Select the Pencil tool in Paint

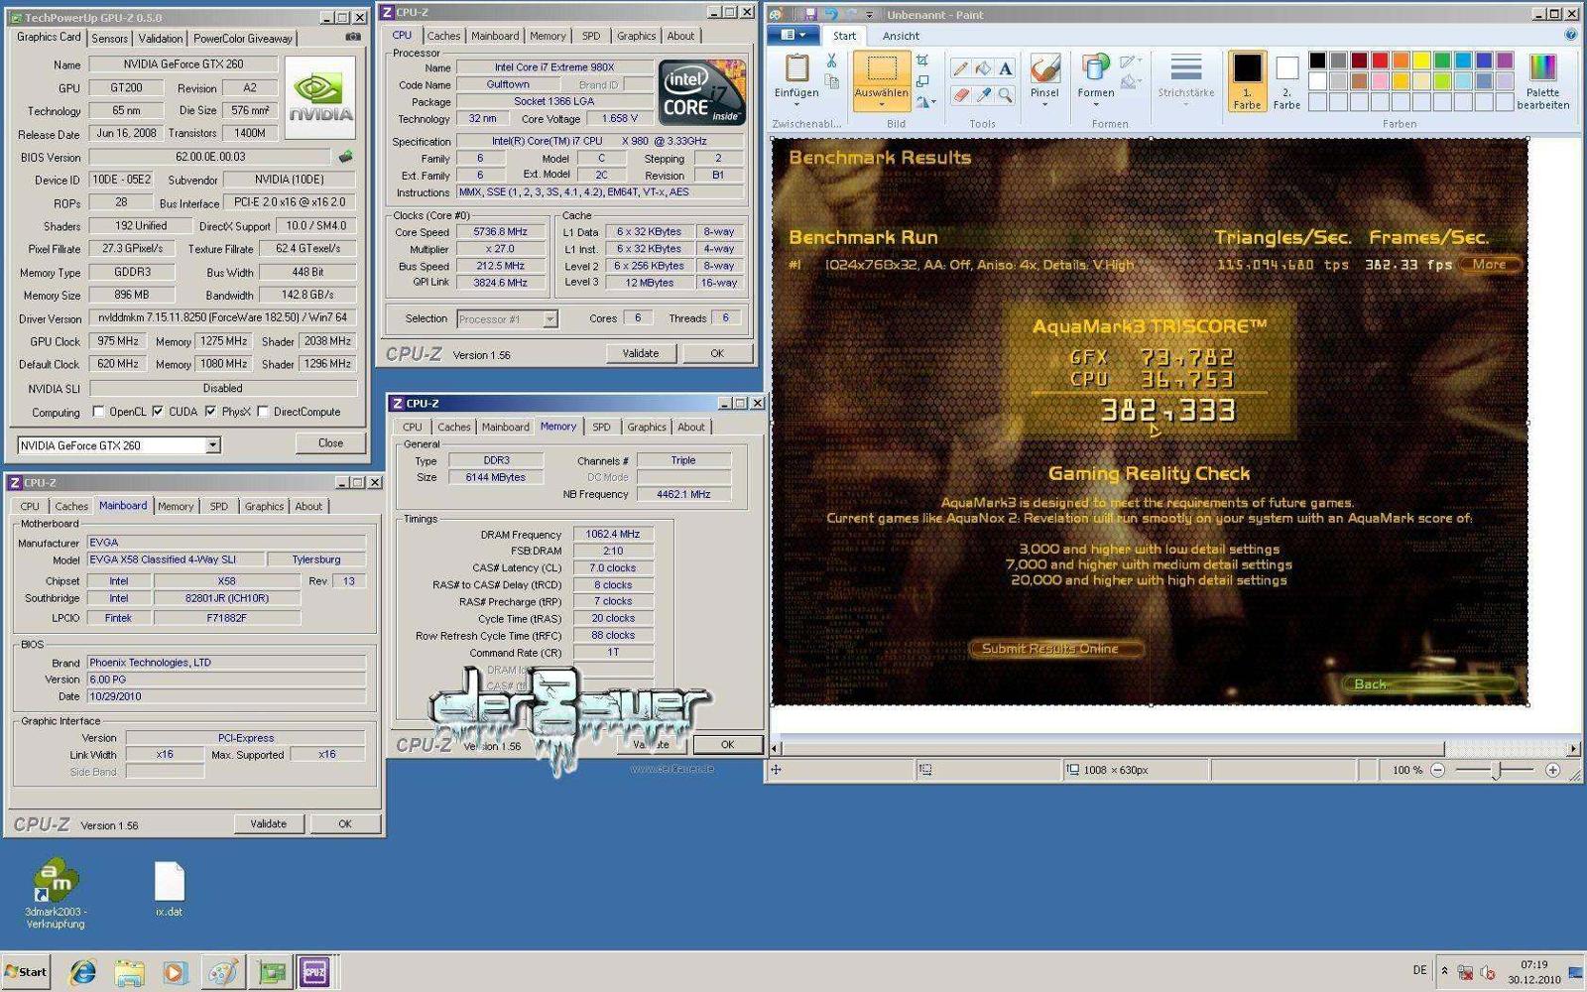pyautogui.click(x=959, y=68)
